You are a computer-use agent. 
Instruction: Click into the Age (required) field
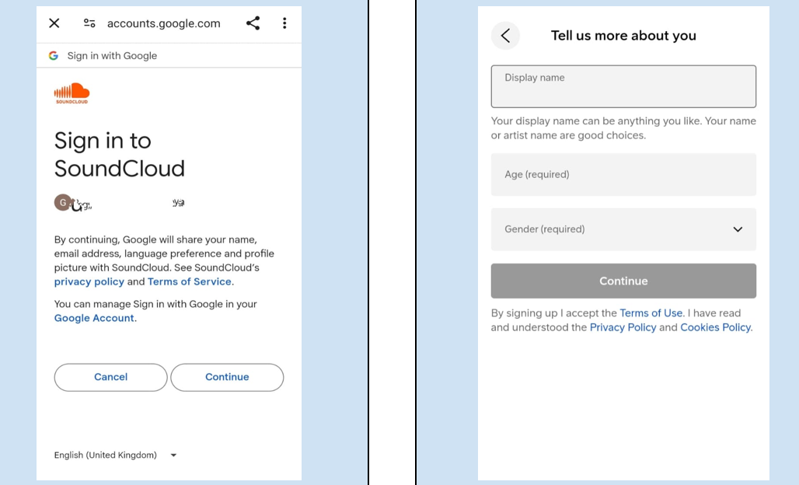pos(623,175)
